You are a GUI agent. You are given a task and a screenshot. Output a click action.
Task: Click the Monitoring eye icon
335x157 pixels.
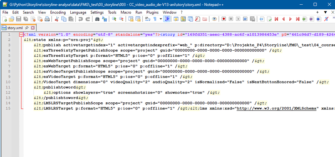point(214,19)
